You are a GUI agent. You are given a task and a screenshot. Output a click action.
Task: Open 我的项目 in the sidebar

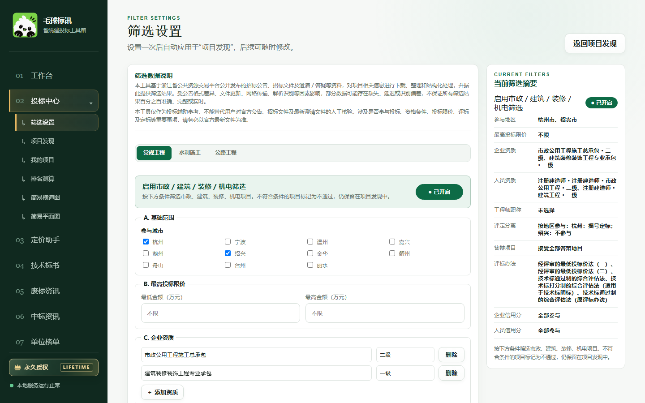click(56, 160)
